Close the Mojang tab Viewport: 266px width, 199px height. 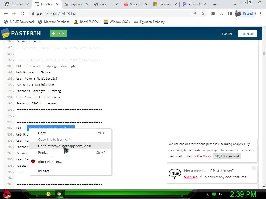pyautogui.click(x=146, y=4)
